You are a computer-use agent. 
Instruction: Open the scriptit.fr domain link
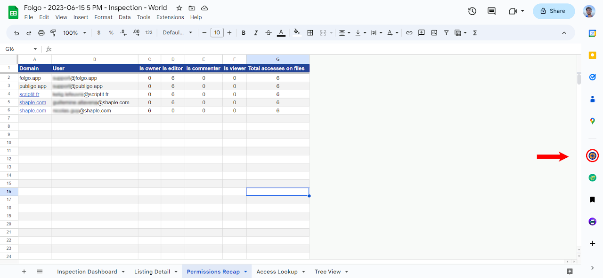point(29,94)
